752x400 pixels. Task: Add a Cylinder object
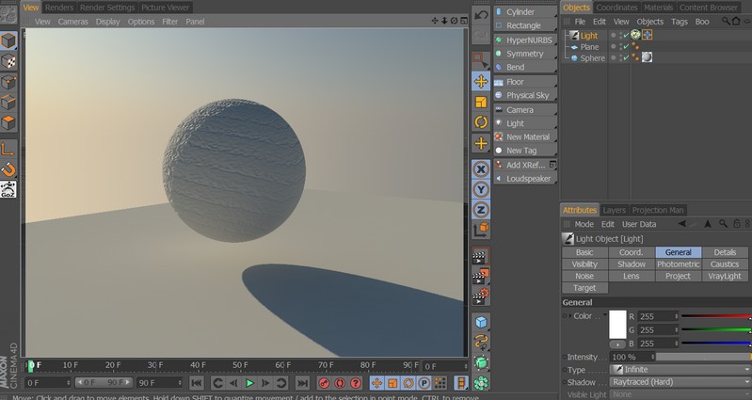(x=525, y=12)
